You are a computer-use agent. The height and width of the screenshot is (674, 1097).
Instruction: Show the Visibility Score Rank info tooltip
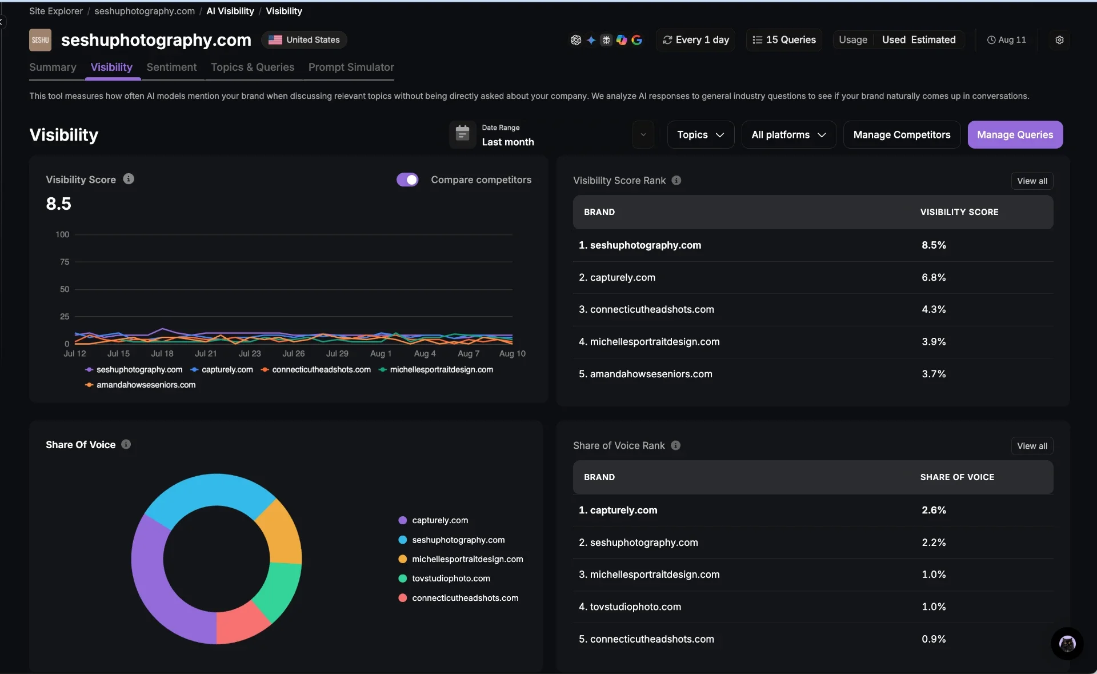coord(676,181)
